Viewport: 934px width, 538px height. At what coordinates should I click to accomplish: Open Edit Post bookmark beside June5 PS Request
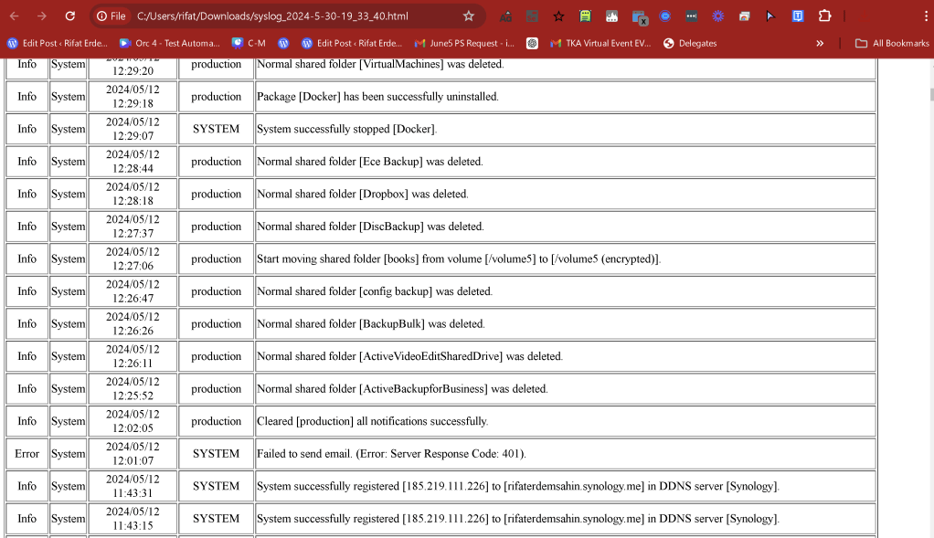(352, 44)
